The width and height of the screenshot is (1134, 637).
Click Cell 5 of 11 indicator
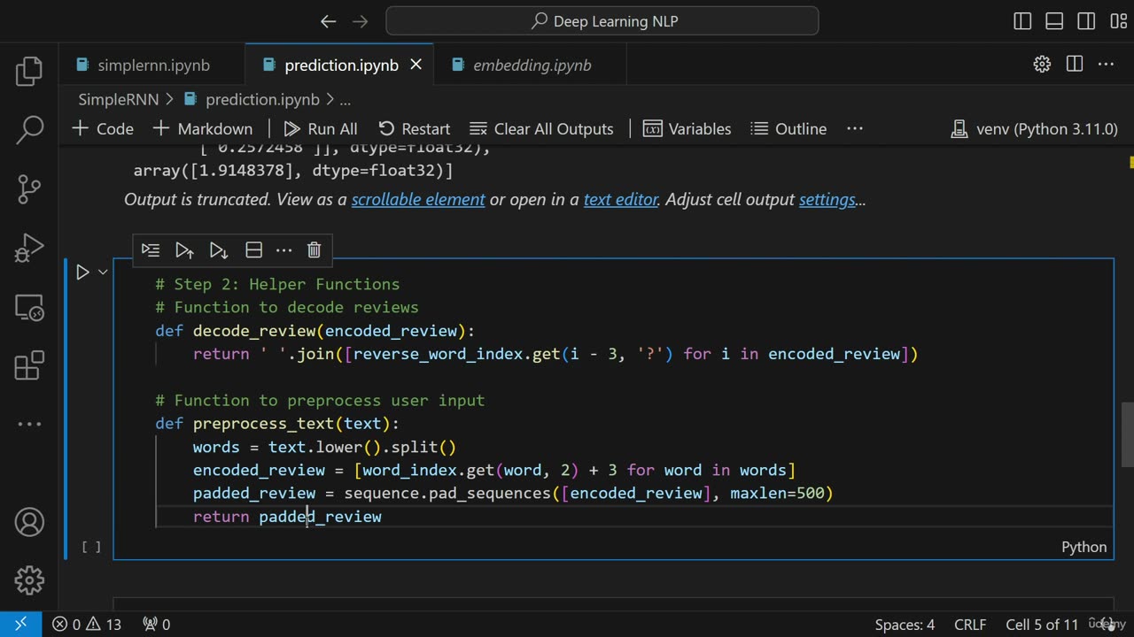(1042, 625)
